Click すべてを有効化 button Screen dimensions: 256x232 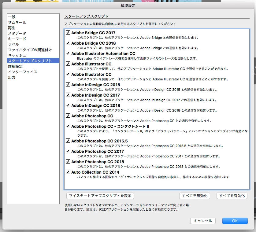coord(232,196)
